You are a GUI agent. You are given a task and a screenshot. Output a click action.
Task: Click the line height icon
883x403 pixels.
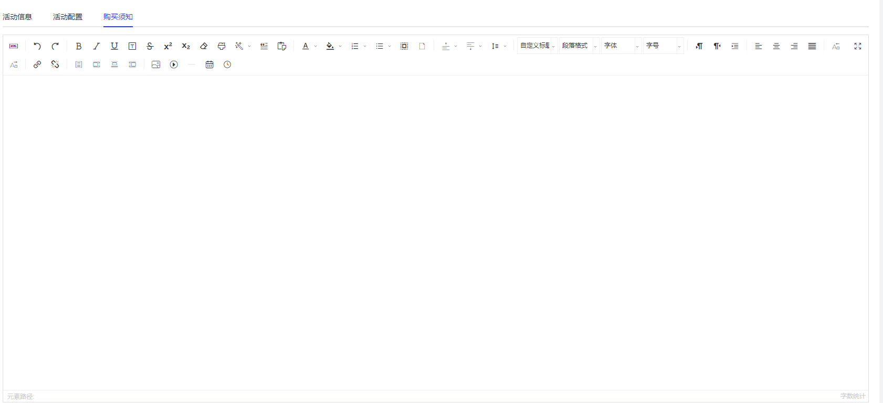tap(495, 46)
